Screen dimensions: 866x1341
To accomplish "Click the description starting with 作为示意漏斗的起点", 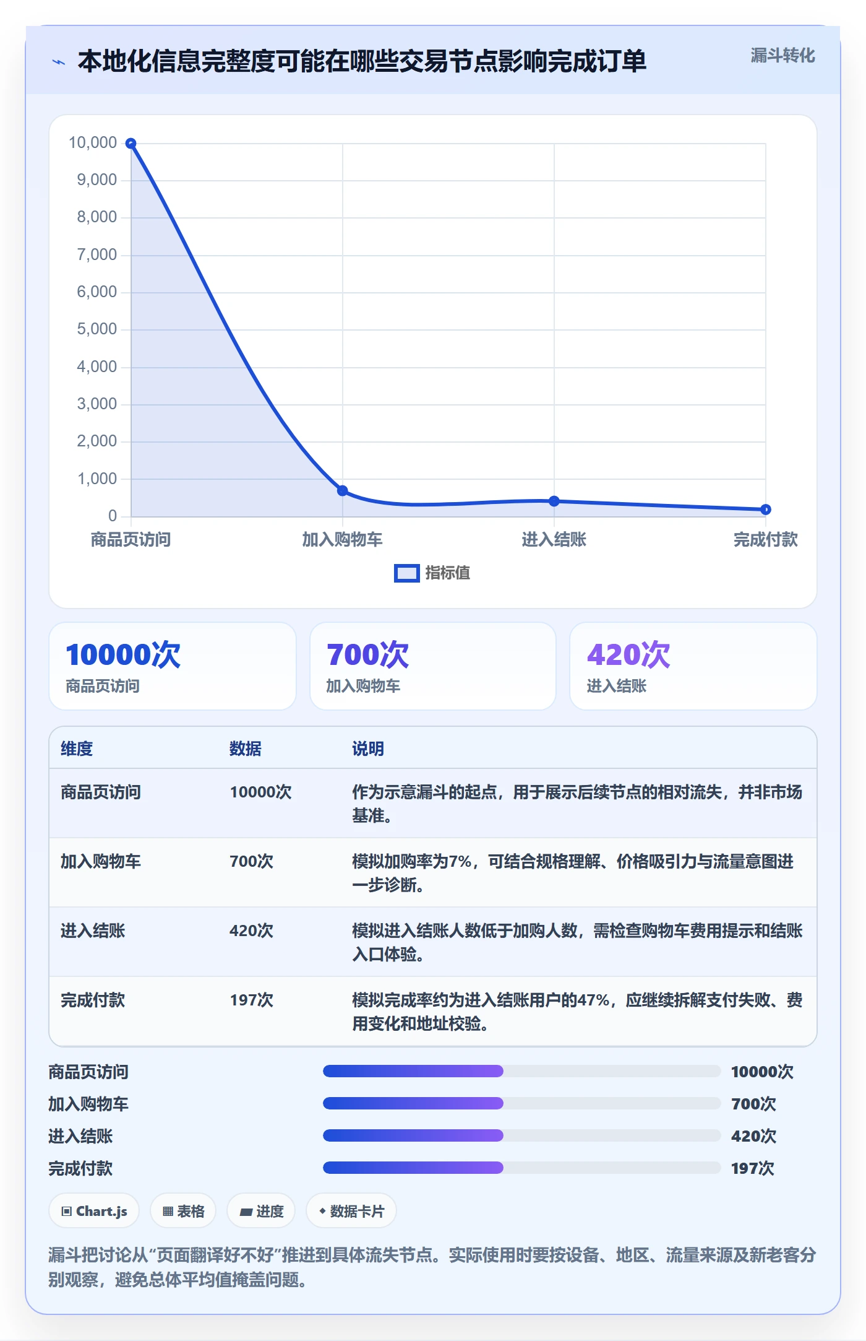I will tap(577, 804).
